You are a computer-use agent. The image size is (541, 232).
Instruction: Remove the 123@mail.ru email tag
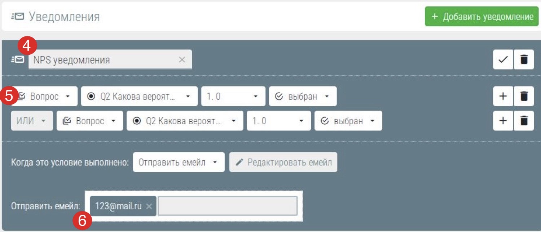pyautogui.click(x=149, y=206)
